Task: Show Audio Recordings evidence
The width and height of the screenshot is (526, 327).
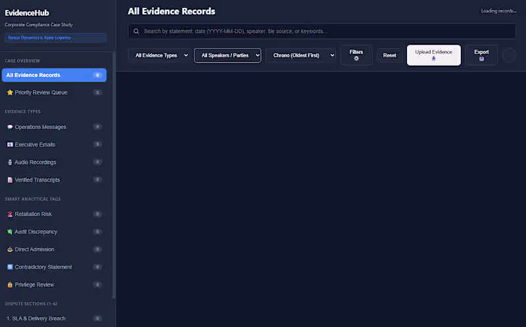Action: tap(54, 162)
